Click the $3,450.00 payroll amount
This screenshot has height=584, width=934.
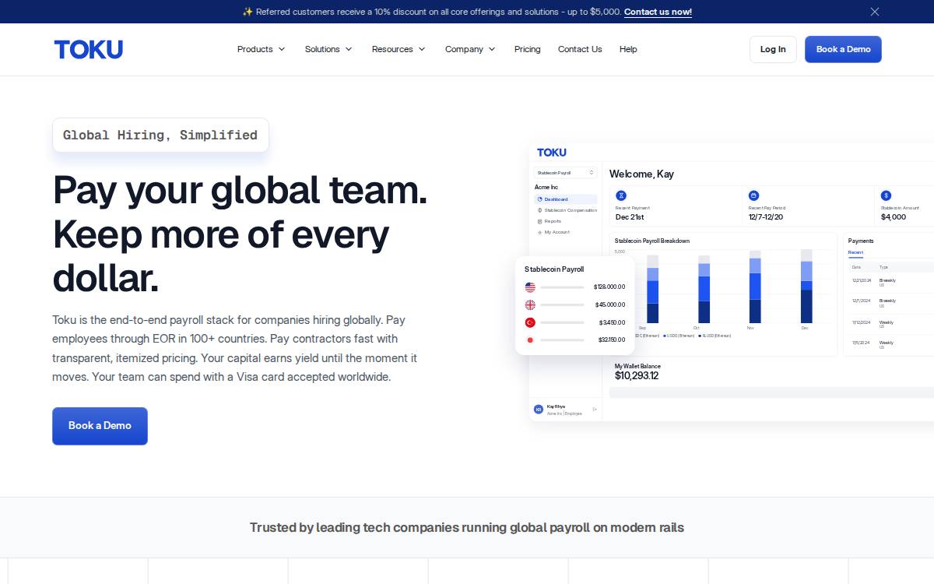tap(613, 322)
